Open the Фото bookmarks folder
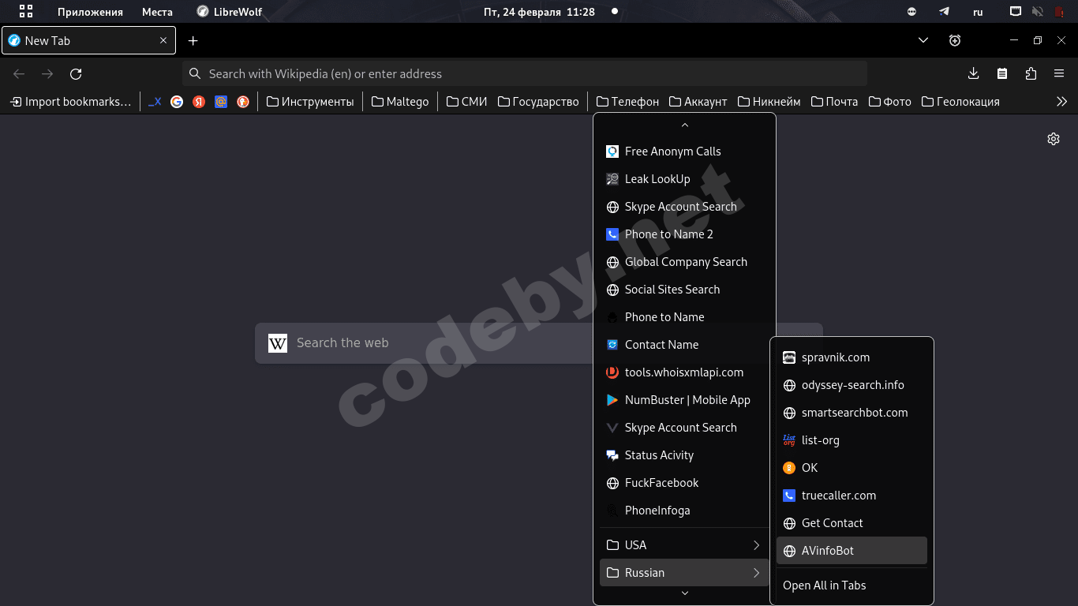 [890, 102]
